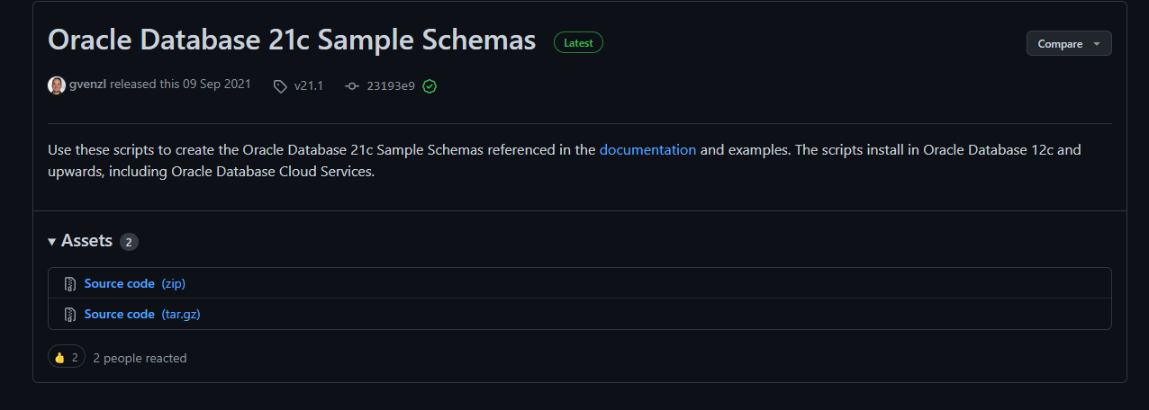Download Source code (zip)
Image resolution: width=1149 pixels, height=410 pixels.
click(x=135, y=283)
